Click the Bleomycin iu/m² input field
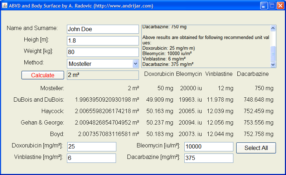The width and height of the screenshot is (286, 175). [x=208, y=147]
